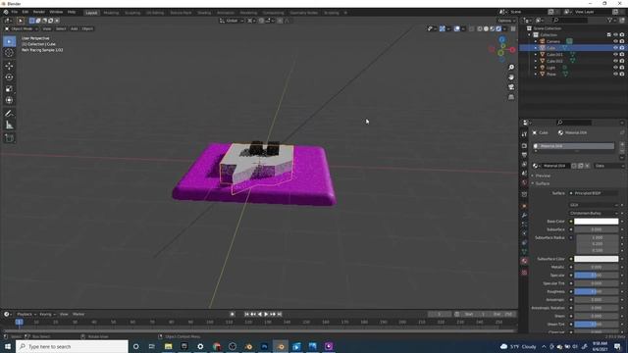Toggle the camera view icon in the viewport
628x353 pixels.
click(511, 87)
